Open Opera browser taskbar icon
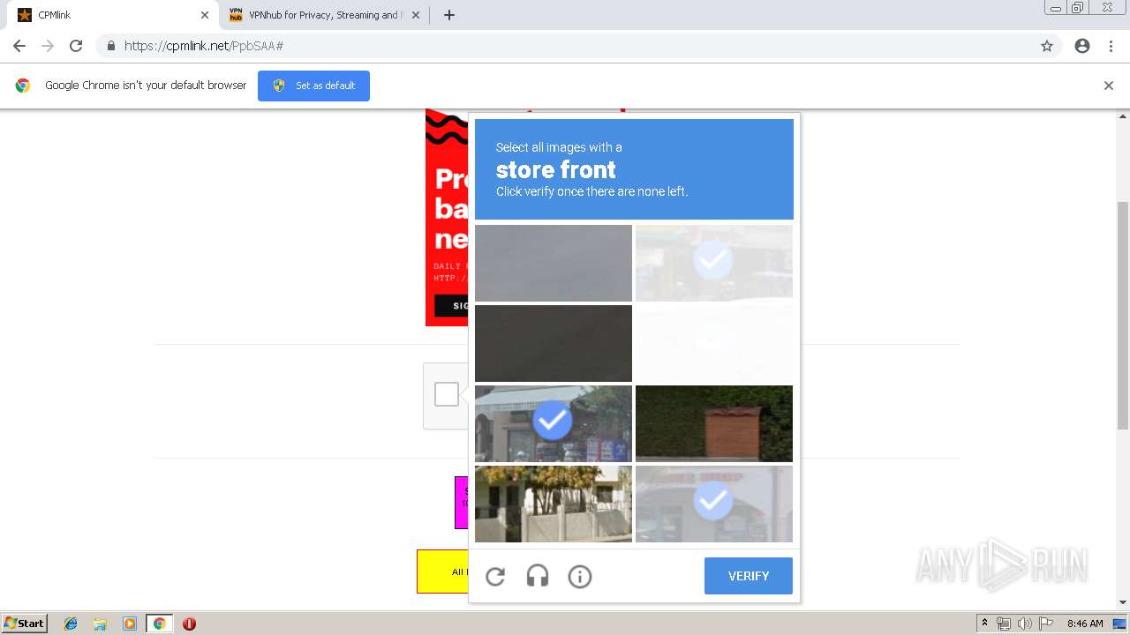Image resolution: width=1130 pixels, height=635 pixels. coord(189,624)
